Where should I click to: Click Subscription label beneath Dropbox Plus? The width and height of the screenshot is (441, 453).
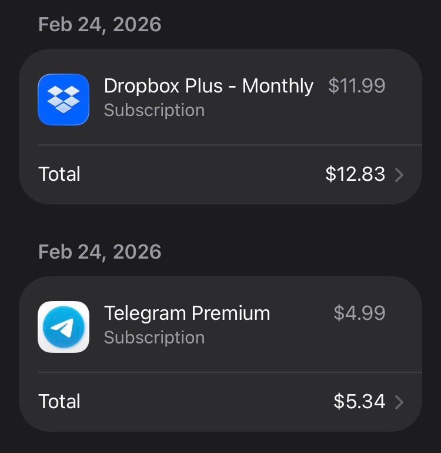154,110
